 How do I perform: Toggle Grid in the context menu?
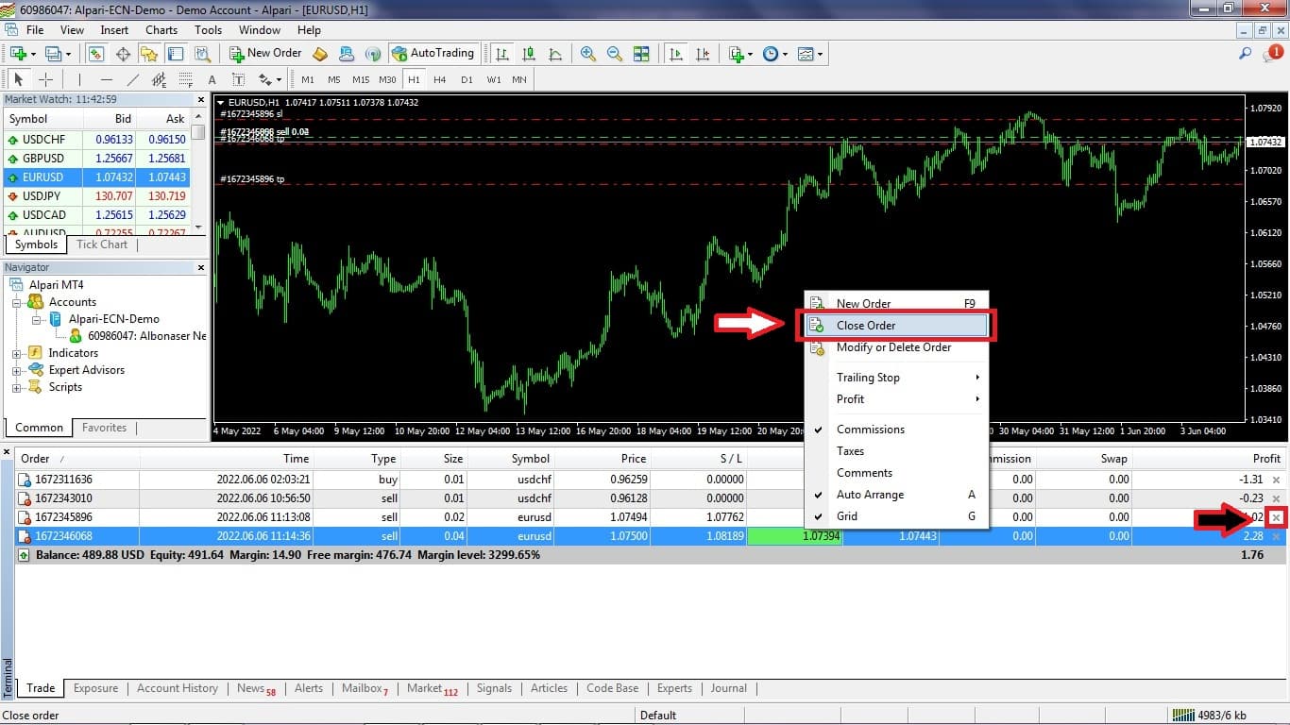pyautogui.click(x=847, y=516)
